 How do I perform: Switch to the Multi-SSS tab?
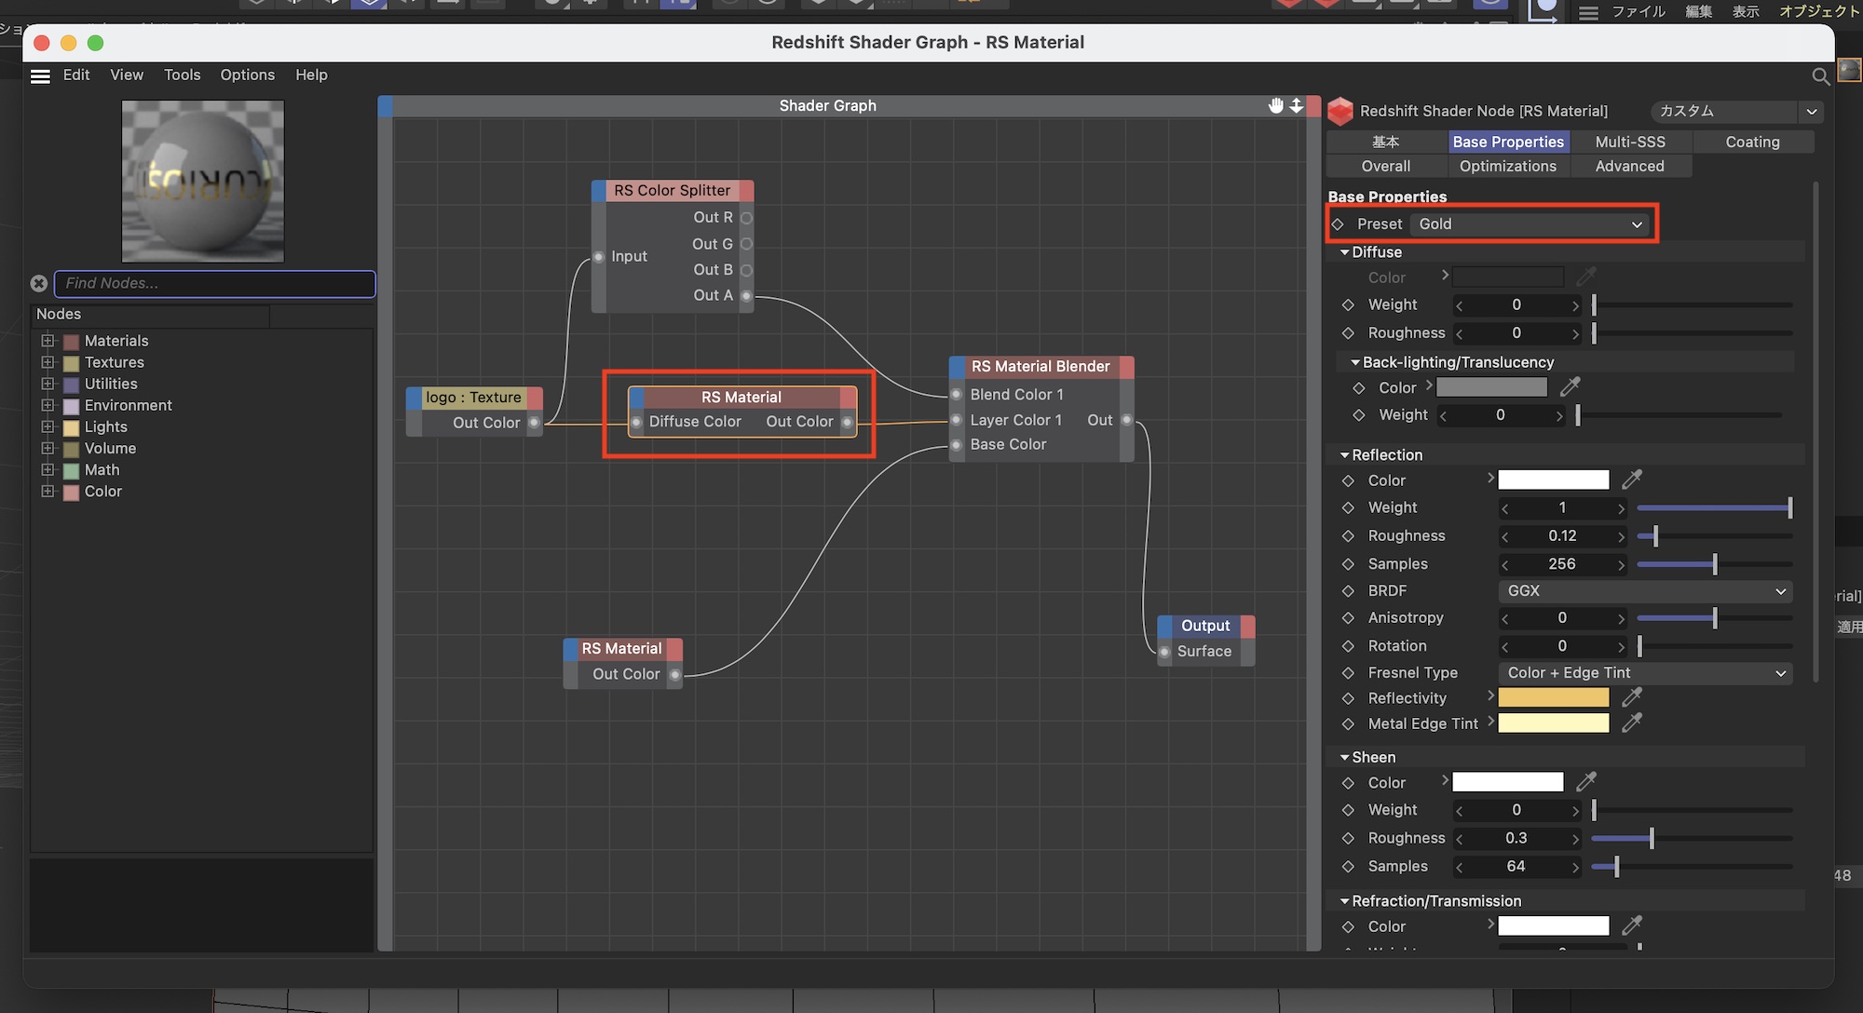[x=1630, y=142]
